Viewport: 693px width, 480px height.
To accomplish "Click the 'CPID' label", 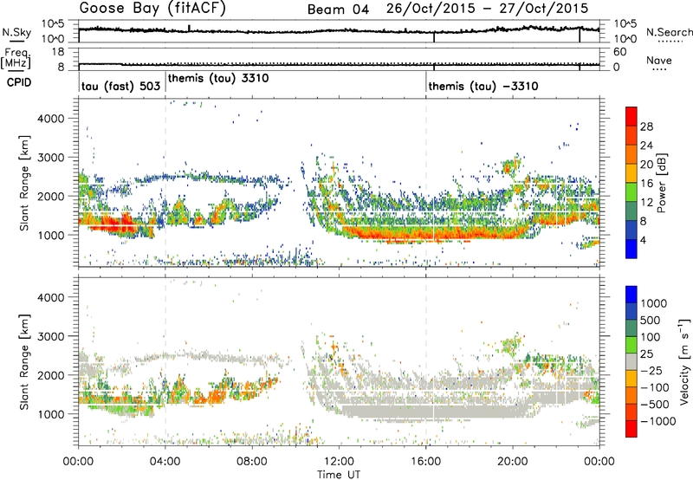I will click(19, 82).
